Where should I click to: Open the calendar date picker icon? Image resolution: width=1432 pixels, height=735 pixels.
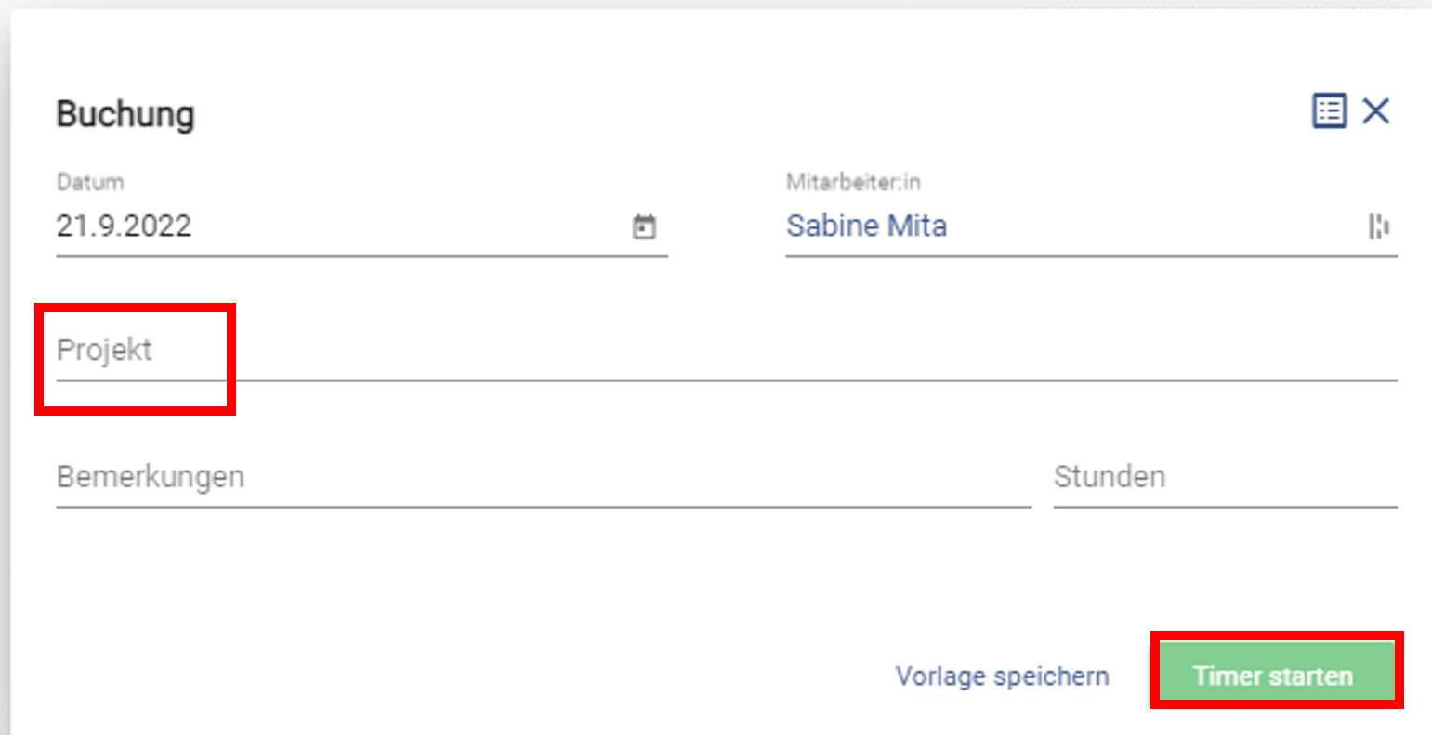pyautogui.click(x=644, y=226)
